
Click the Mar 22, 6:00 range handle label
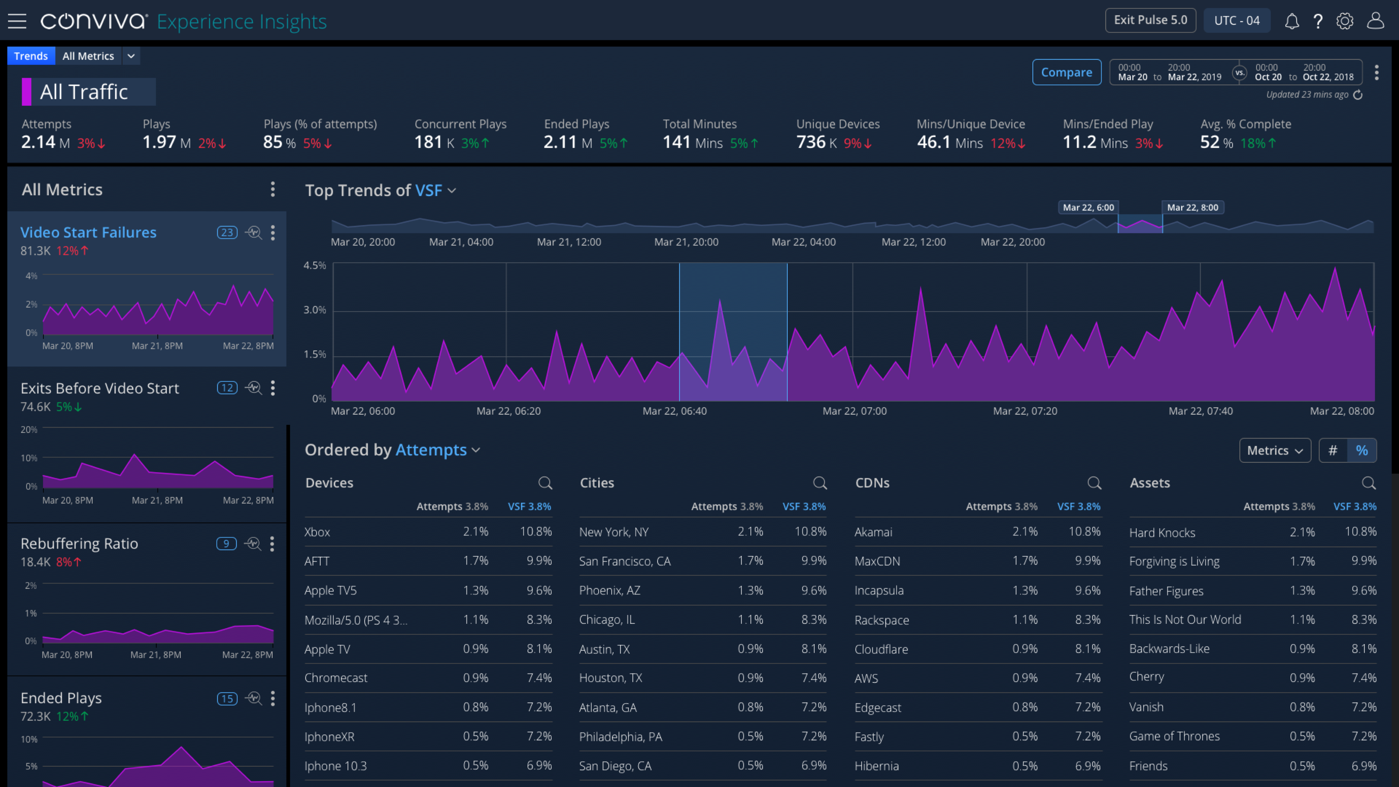(x=1088, y=208)
